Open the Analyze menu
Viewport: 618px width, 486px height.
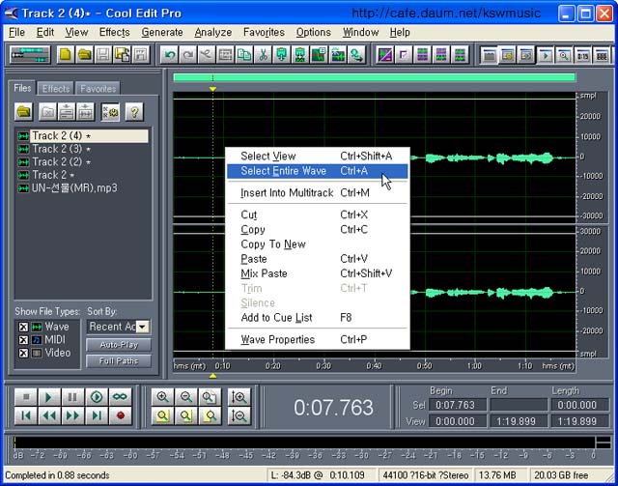213,32
